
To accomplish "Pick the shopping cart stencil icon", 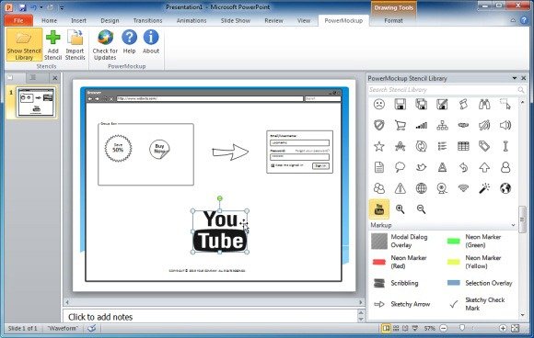I will click(x=400, y=125).
